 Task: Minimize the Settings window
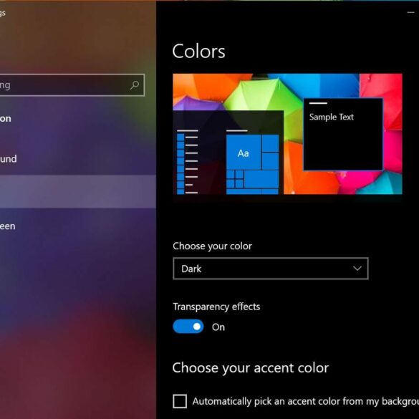(410, 12)
